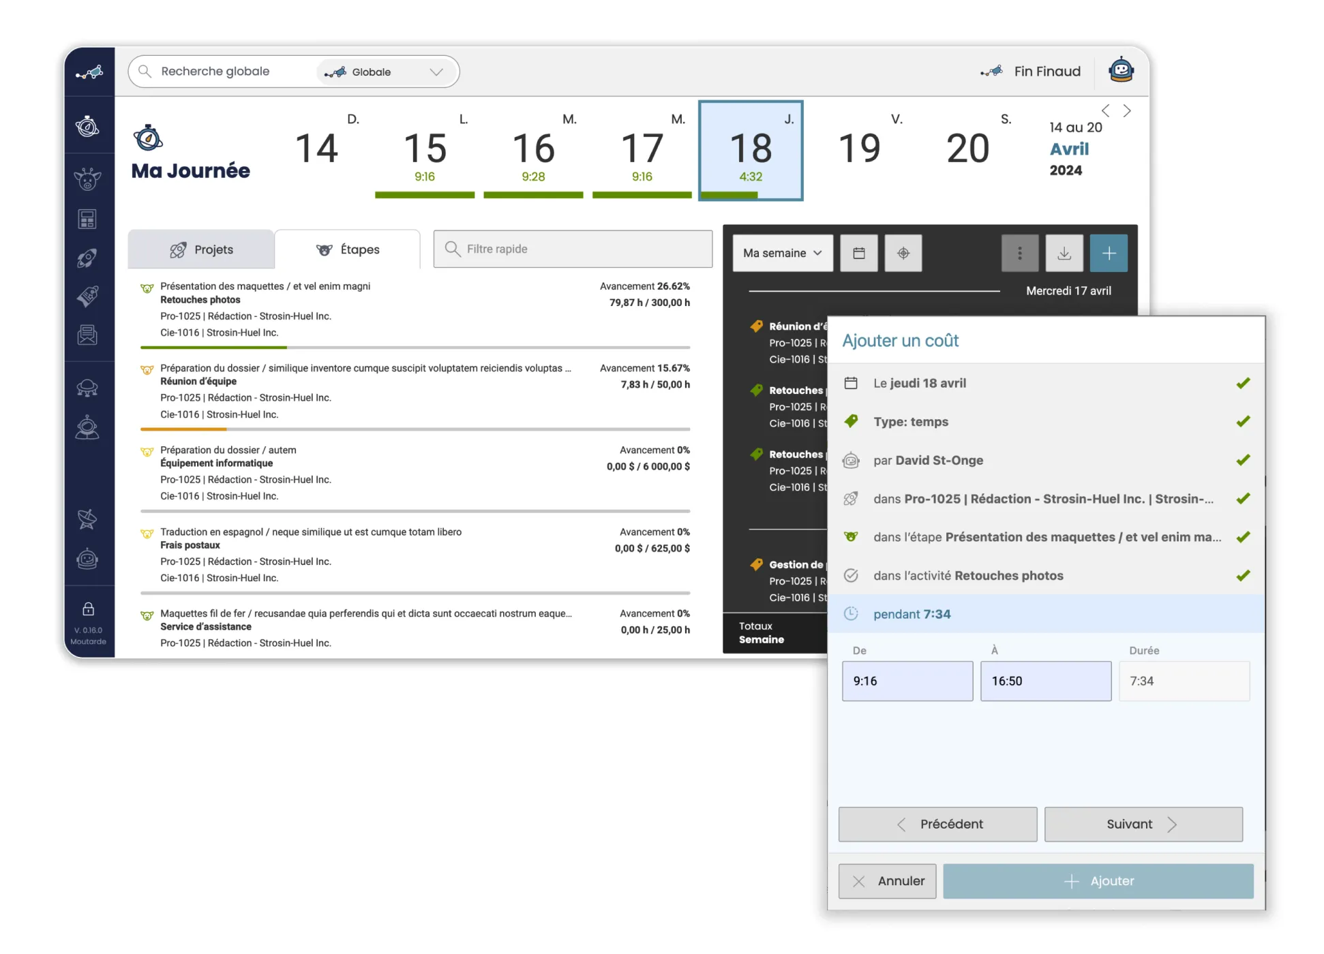Image resolution: width=1324 pixels, height=954 pixels.
Task: Select Thursday 18 in week header
Action: 751,150
